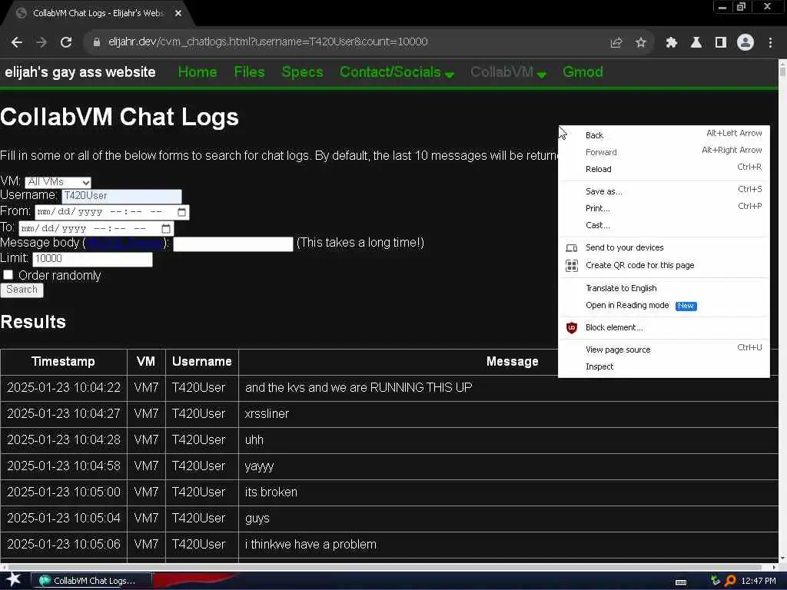The width and height of the screenshot is (787, 590).
Task: Click the Username input field
Action: (121, 196)
